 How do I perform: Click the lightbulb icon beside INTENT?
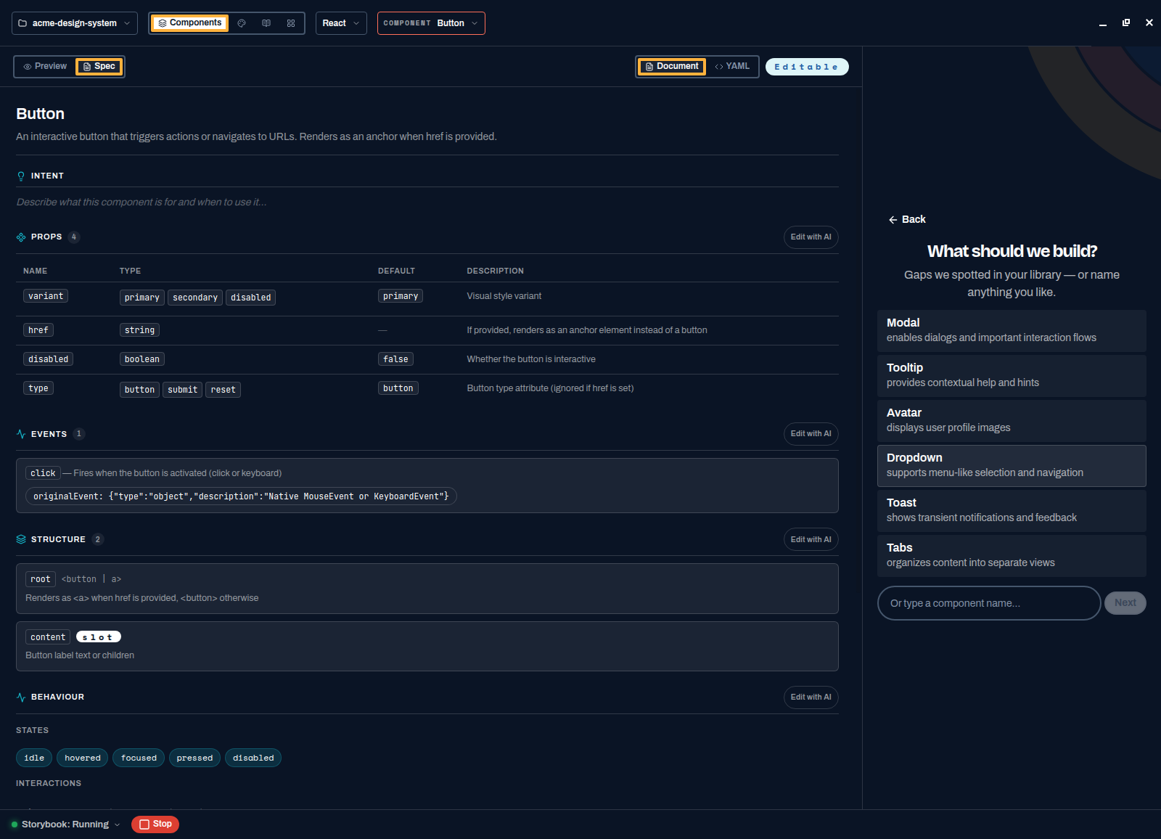coord(21,176)
